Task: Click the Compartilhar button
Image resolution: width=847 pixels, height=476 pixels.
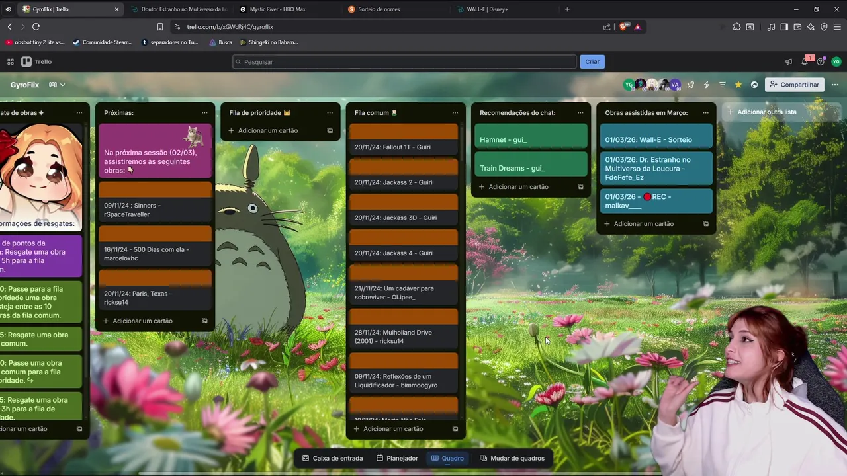Action: [794, 85]
